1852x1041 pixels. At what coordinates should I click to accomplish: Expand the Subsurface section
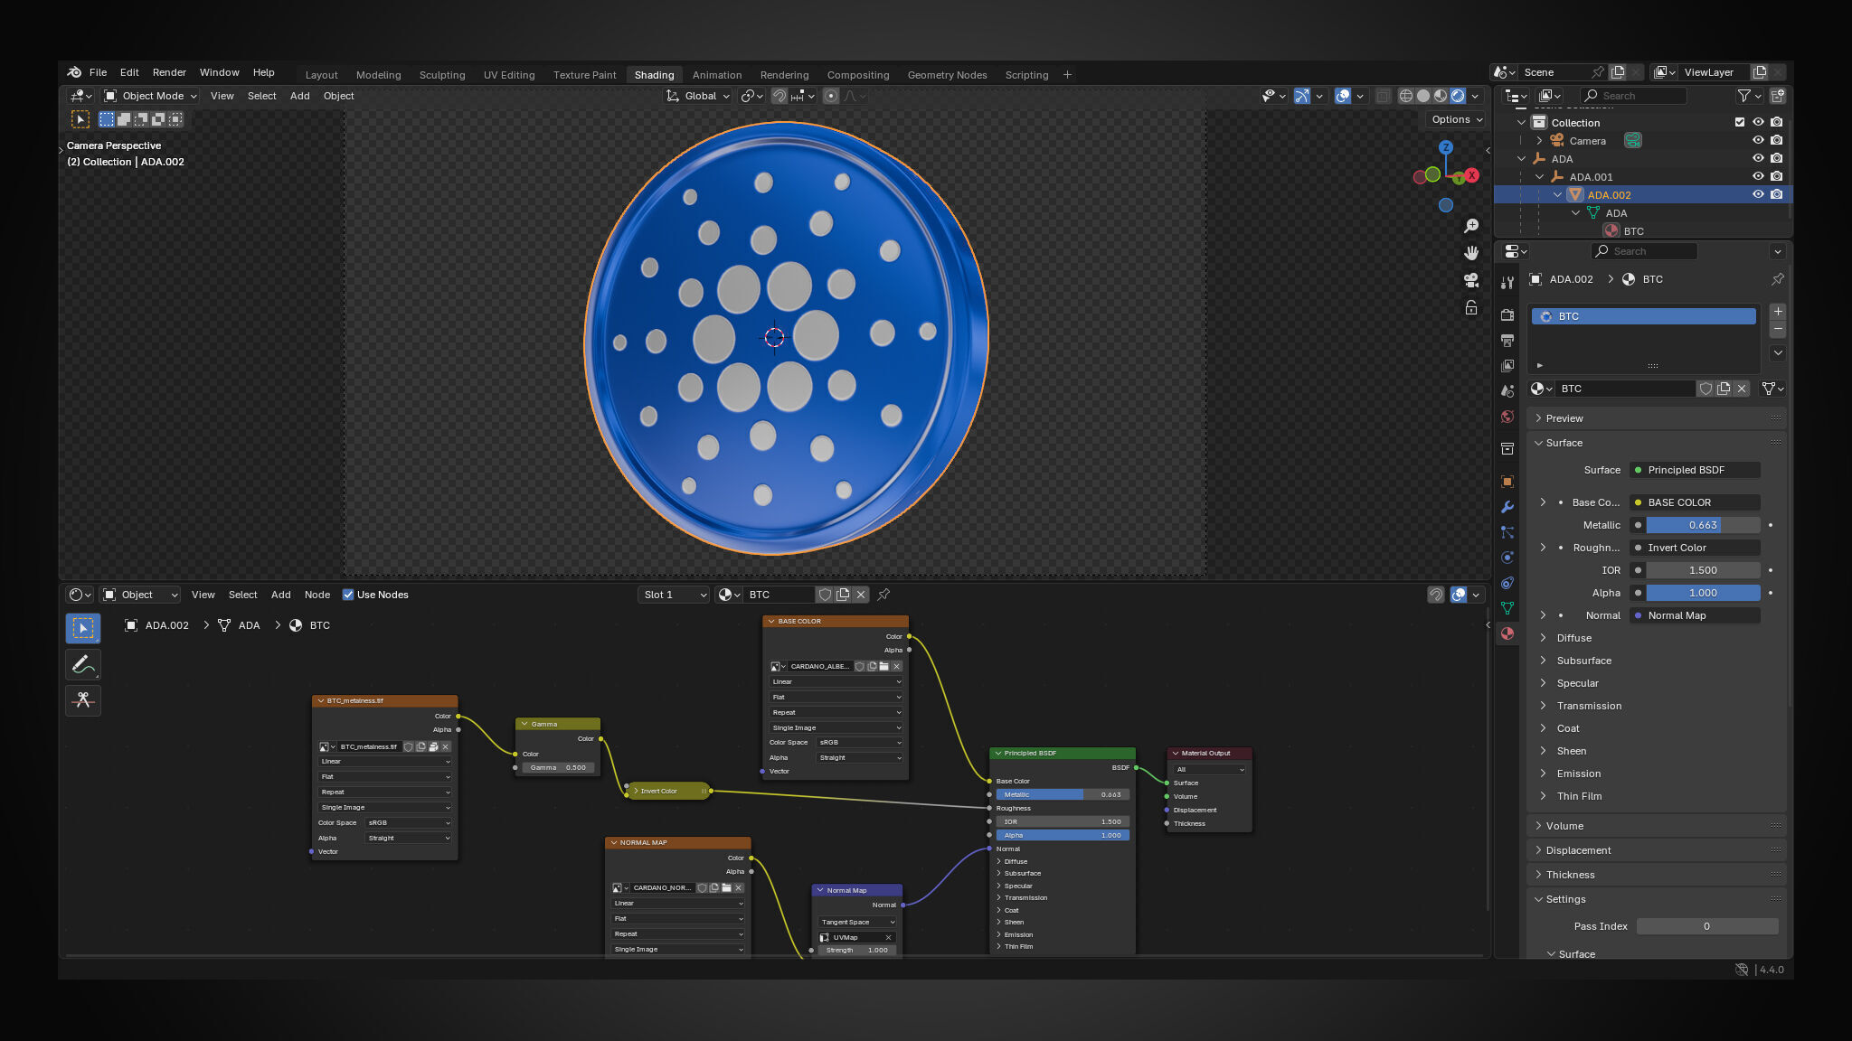point(1584,661)
